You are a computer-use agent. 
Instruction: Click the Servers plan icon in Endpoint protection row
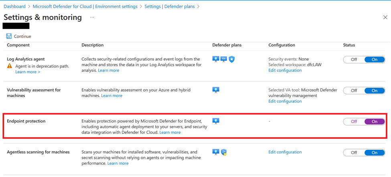(216, 121)
